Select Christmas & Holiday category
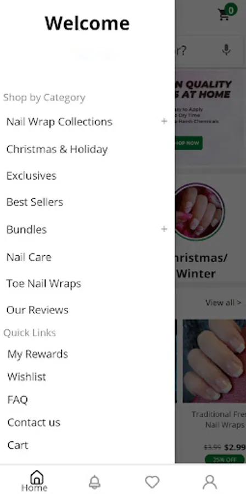The height and width of the screenshot is (494, 246). click(57, 149)
